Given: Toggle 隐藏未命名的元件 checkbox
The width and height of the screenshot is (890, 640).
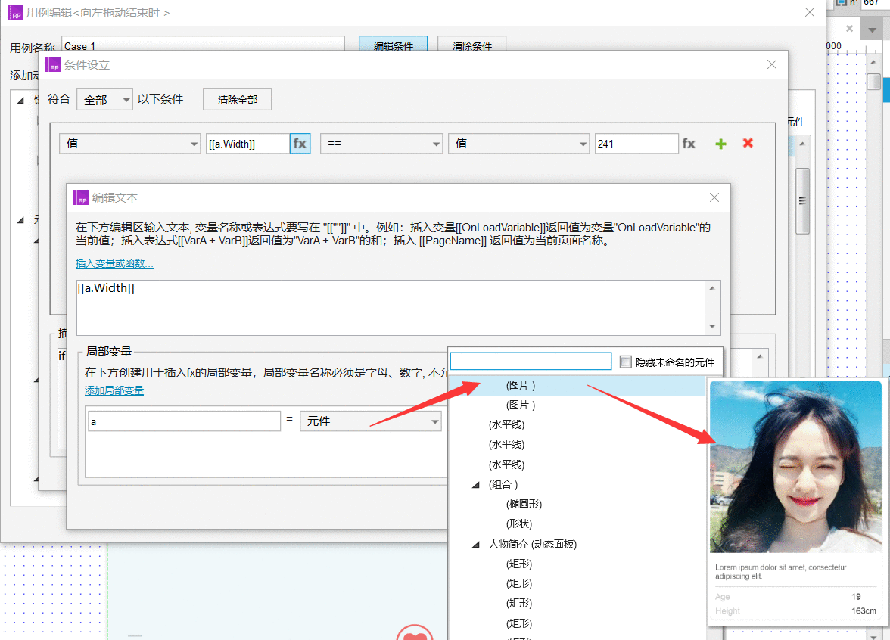Looking at the screenshot, I should 625,362.
